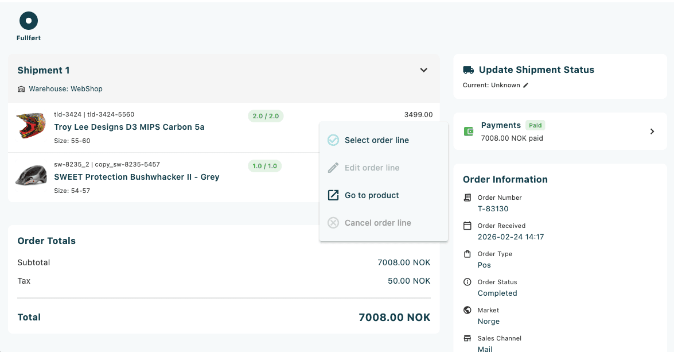Click the pencil icon for Edit order line

[x=333, y=168]
